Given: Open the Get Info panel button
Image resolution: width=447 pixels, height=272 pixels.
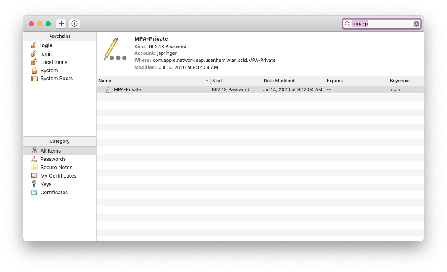Looking at the screenshot, I should 74,23.
